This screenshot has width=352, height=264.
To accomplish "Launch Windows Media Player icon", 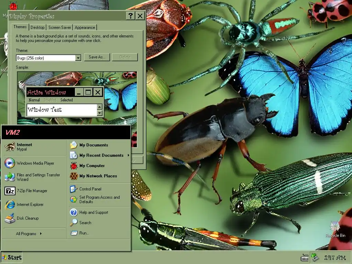I will (10, 163).
